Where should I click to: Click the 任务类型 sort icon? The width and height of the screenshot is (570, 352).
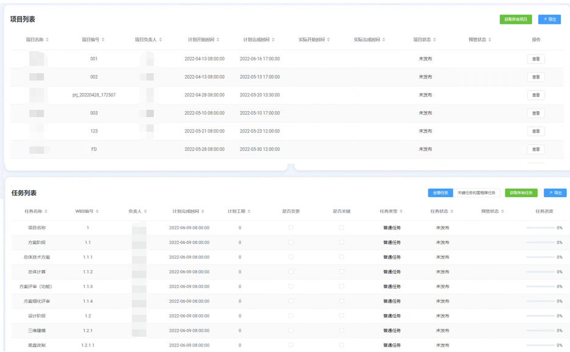[x=401, y=212]
